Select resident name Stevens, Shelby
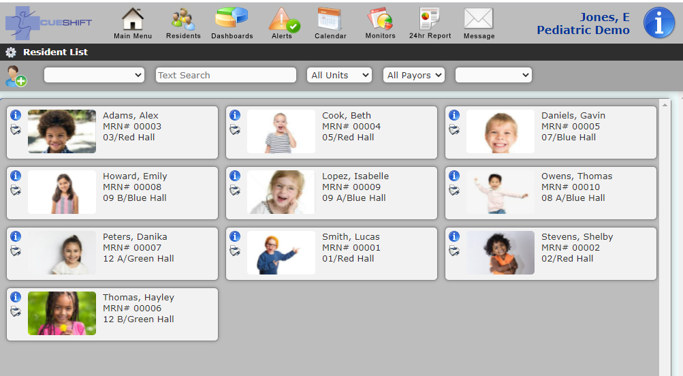683x376 pixels. pos(577,237)
